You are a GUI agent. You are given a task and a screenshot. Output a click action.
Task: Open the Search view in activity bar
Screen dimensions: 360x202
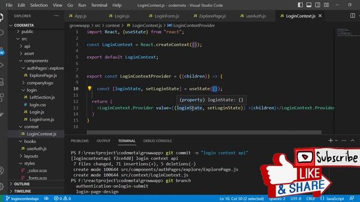pyautogui.click(x=1, y=33)
